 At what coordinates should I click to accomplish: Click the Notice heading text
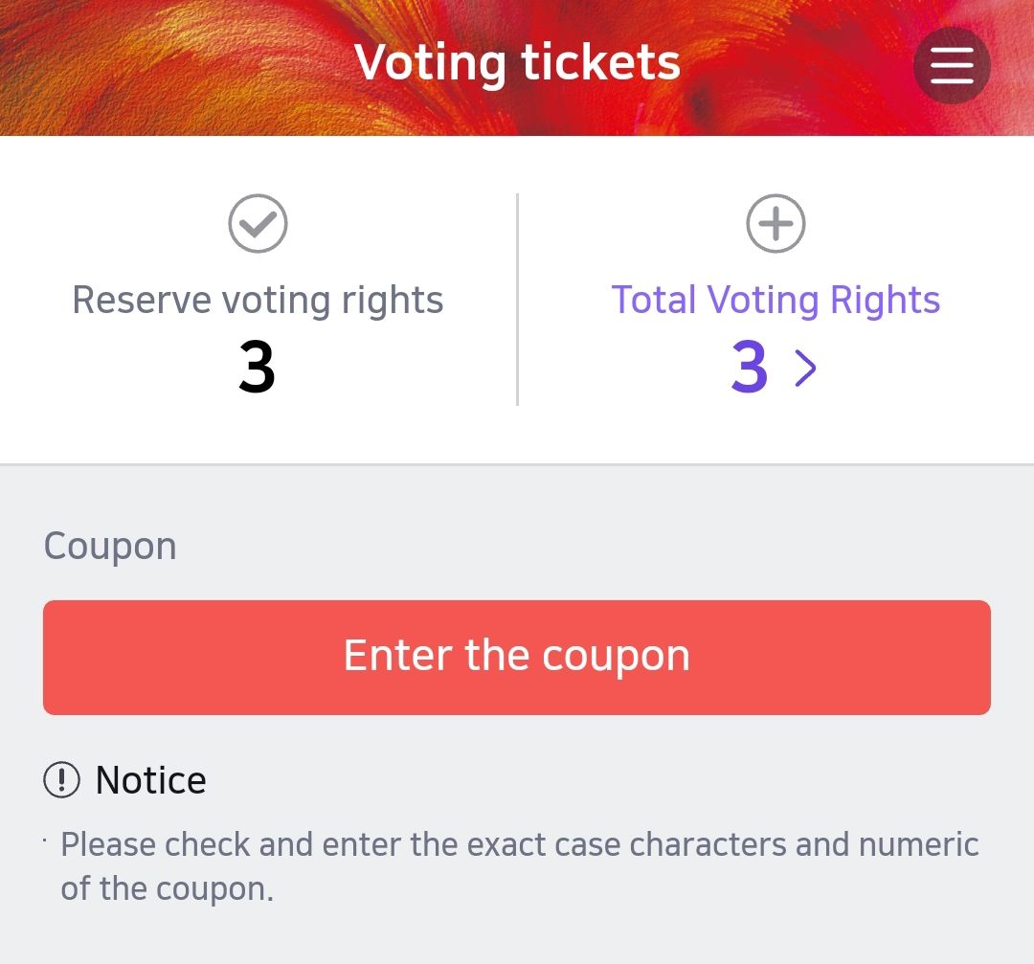click(x=151, y=780)
